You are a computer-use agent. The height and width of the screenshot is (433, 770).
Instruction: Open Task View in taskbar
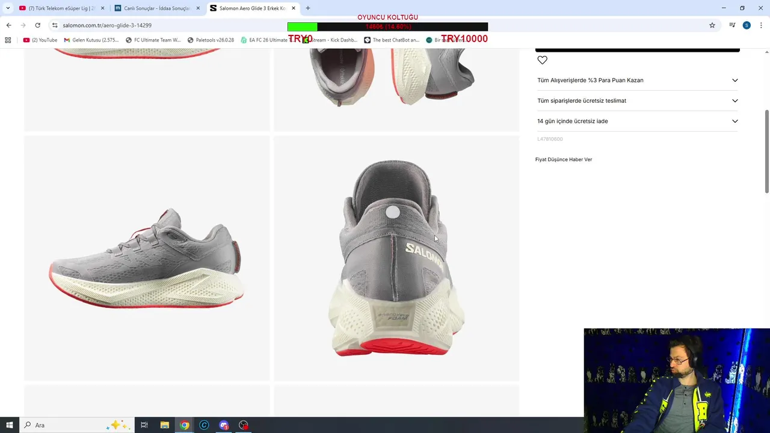point(144,425)
